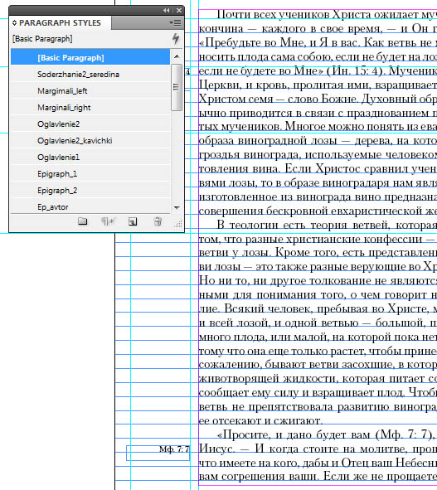Create new paragraph style icon
The width and height of the screenshot is (437, 490).
coord(133,221)
